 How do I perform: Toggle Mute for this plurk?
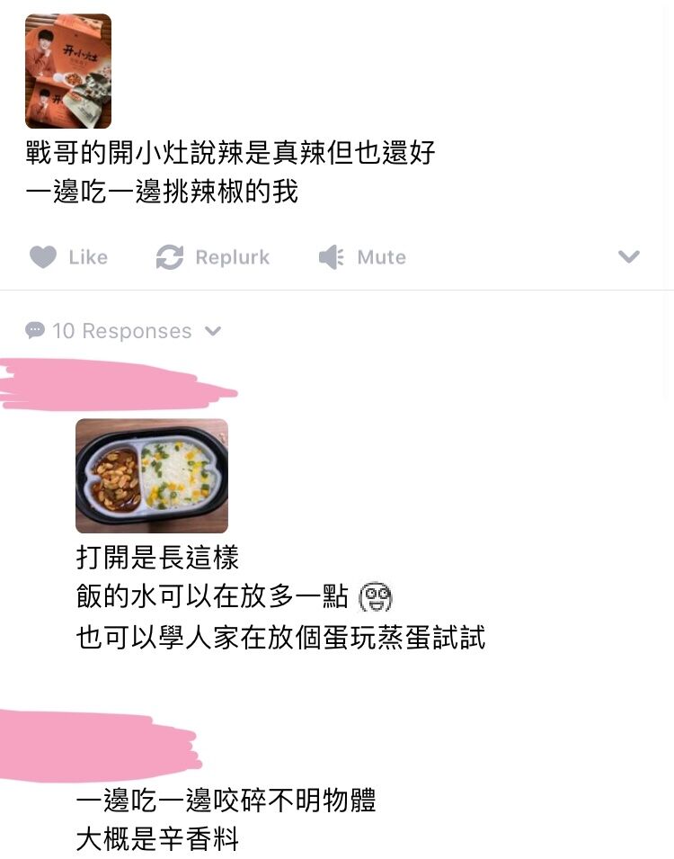point(362,257)
